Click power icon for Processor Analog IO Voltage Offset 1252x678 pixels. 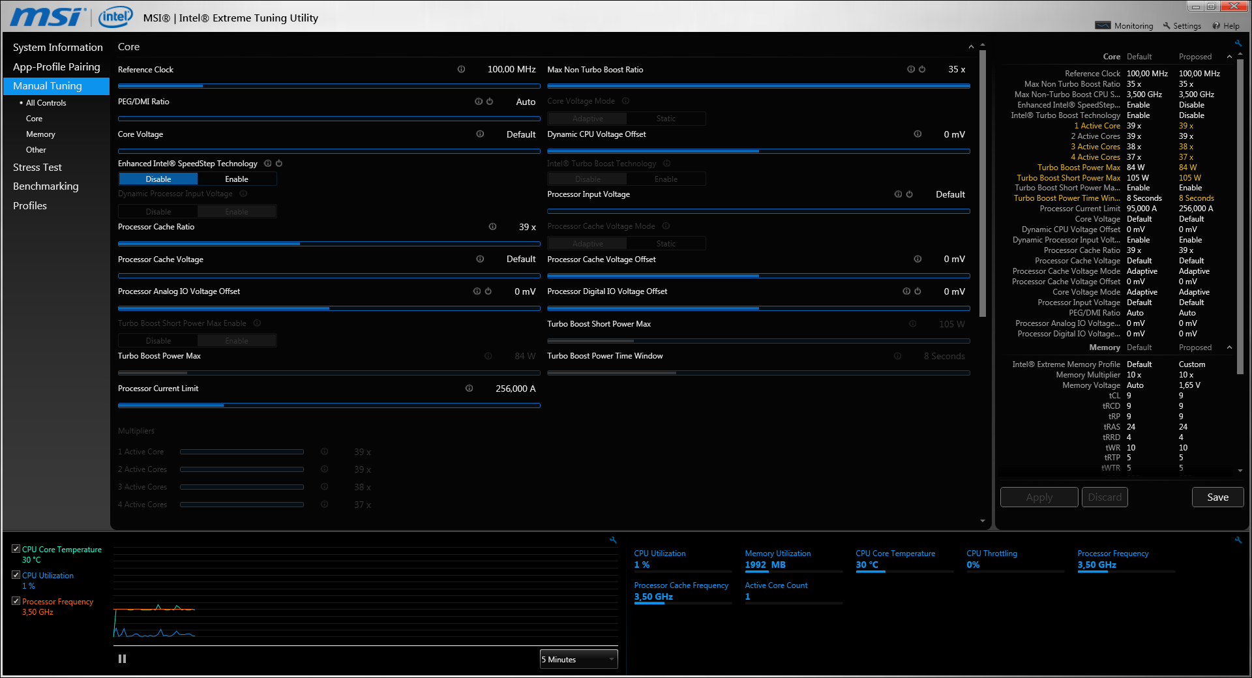pyautogui.click(x=488, y=291)
